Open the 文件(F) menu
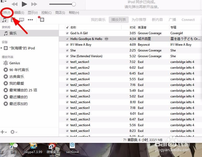Viewport: 202px width, 157px height. pos(6,13)
